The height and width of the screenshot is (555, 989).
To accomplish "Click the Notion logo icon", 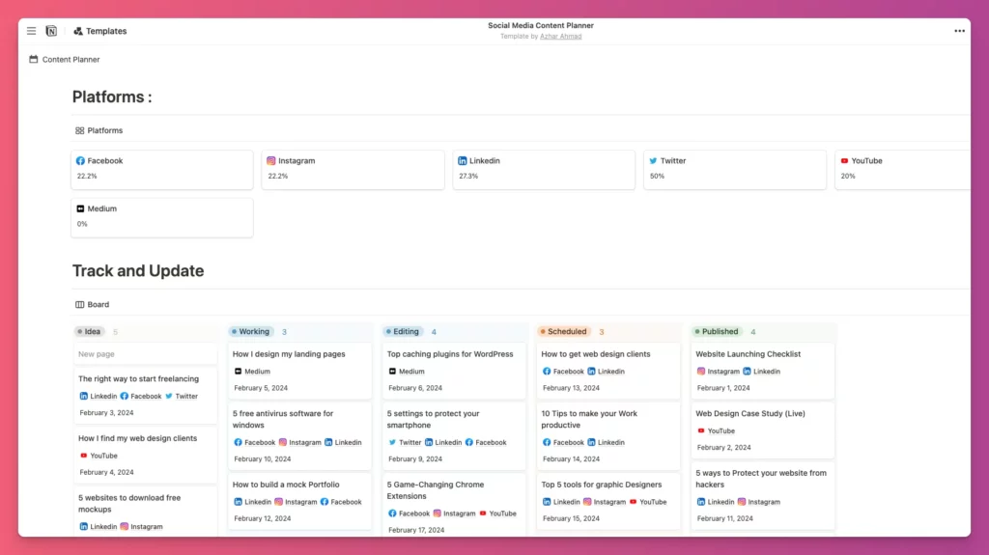I will pos(51,31).
